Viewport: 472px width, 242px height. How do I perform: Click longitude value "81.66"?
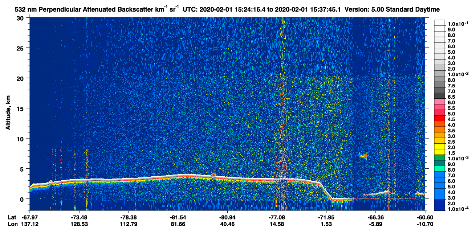point(178,224)
